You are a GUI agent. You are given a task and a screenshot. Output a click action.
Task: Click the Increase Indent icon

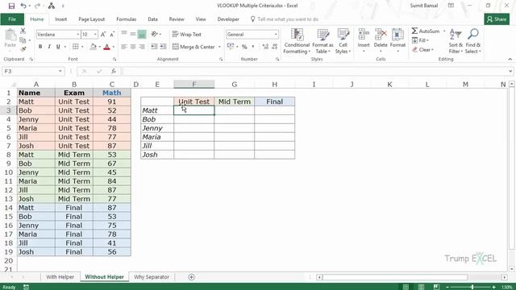163,47
